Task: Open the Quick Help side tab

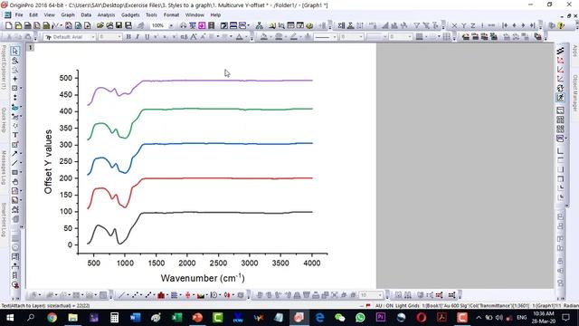Action: pos(4,120)
